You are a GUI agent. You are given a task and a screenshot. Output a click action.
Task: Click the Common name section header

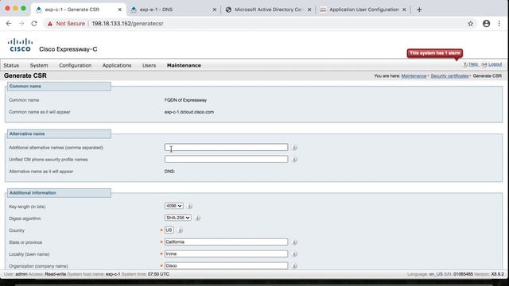pyautogui.click(x=59, y=87)
